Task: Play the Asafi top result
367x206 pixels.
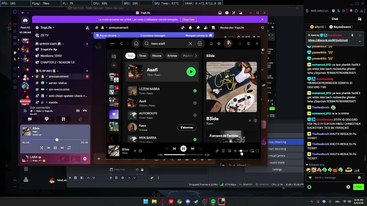Action: tap(191, 72)
